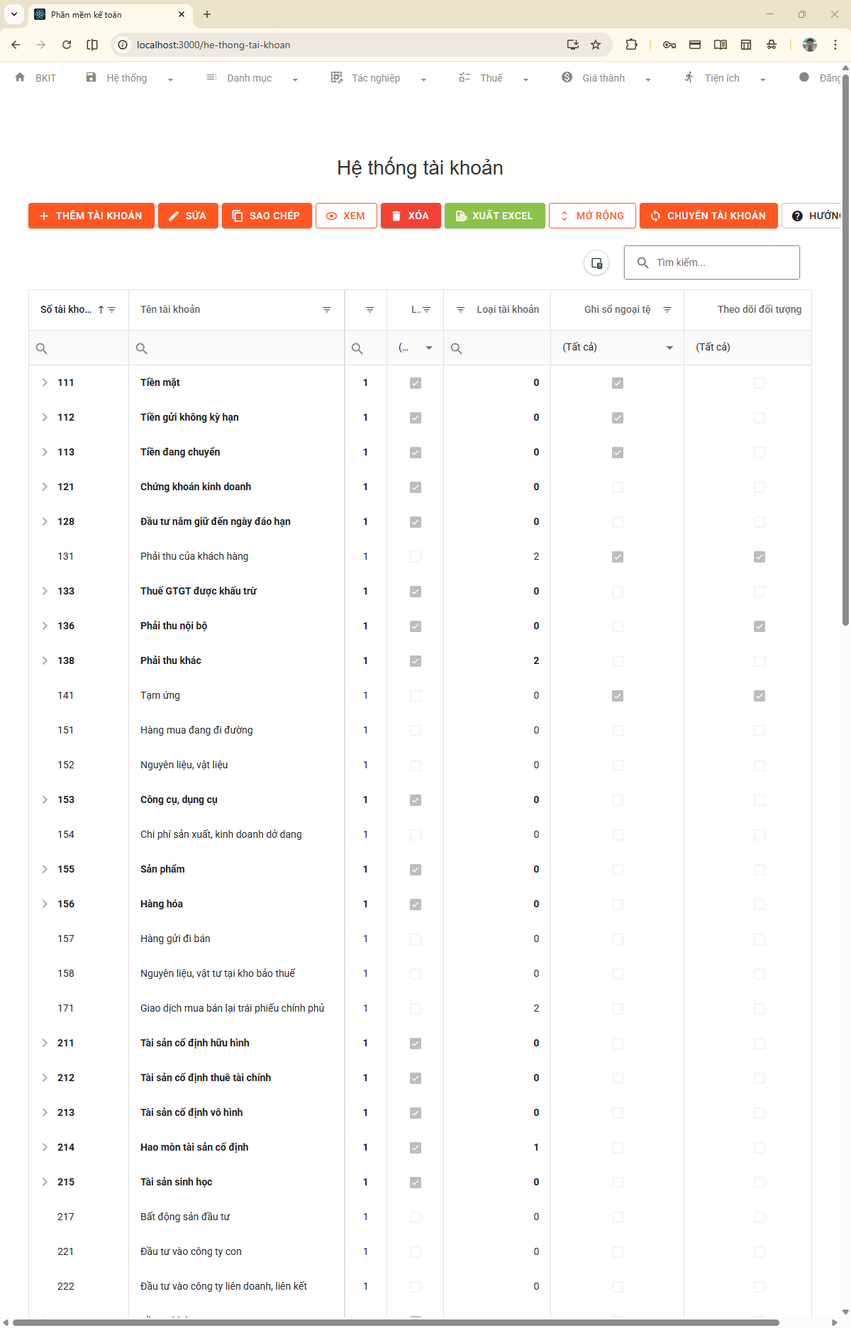Click the XUẤT EXCEL button
The image size is (851, 1328).
click(494, 216)
